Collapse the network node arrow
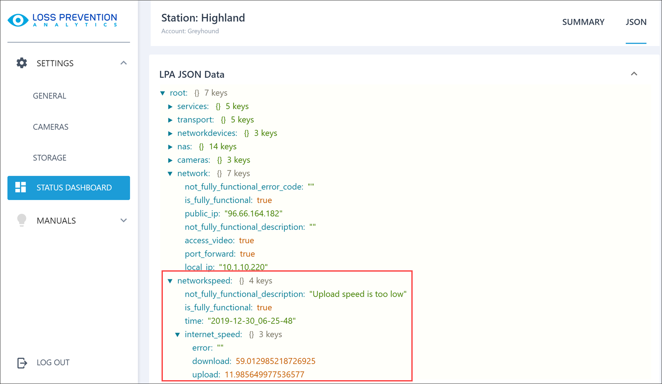The height and width of the screenshot is (384, 662). (170, 174)
